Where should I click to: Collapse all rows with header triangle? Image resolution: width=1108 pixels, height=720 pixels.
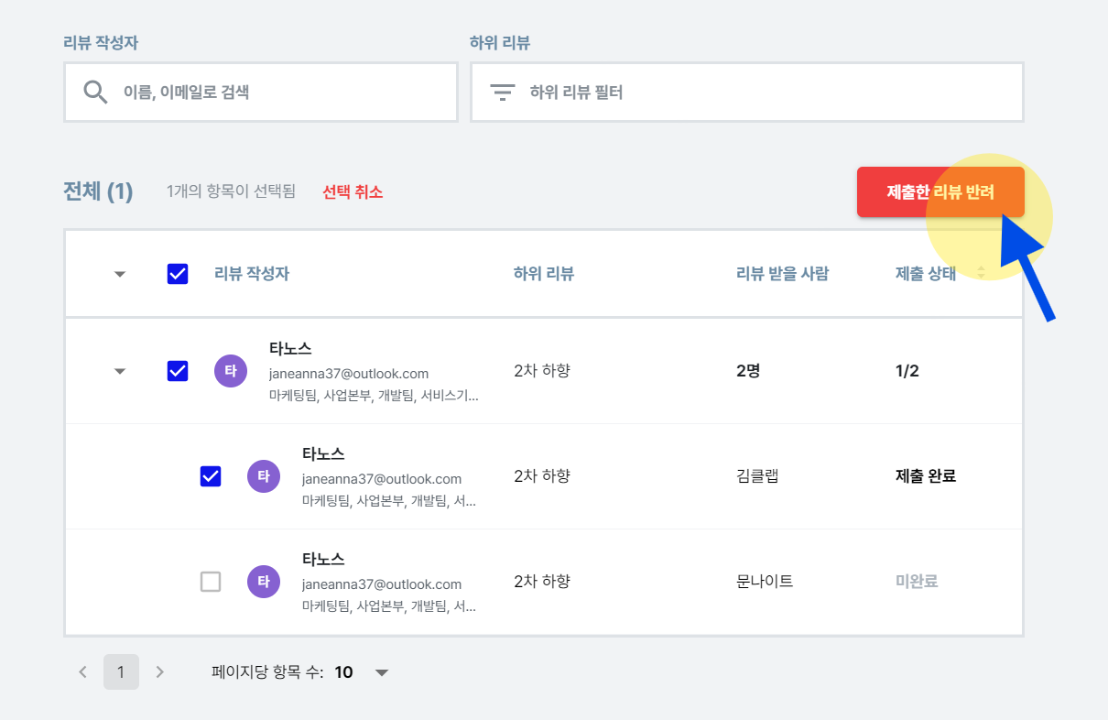coord(119,274)
